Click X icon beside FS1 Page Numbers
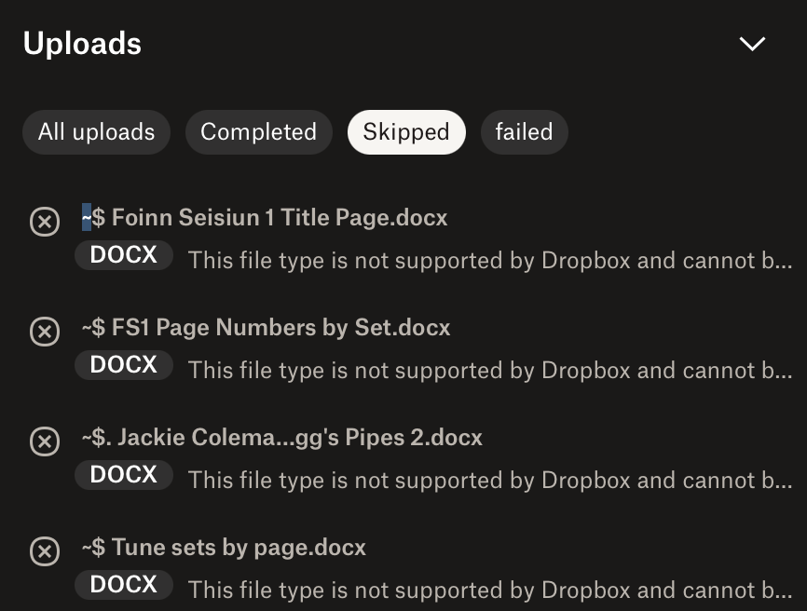This screenshot has height=611, width=807. point(45,332)
